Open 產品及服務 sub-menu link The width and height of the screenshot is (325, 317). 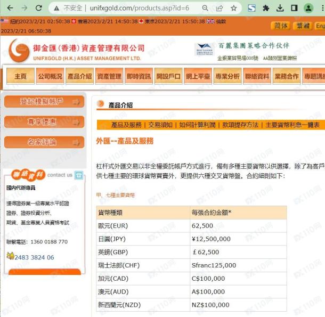[x=126, y=125]
